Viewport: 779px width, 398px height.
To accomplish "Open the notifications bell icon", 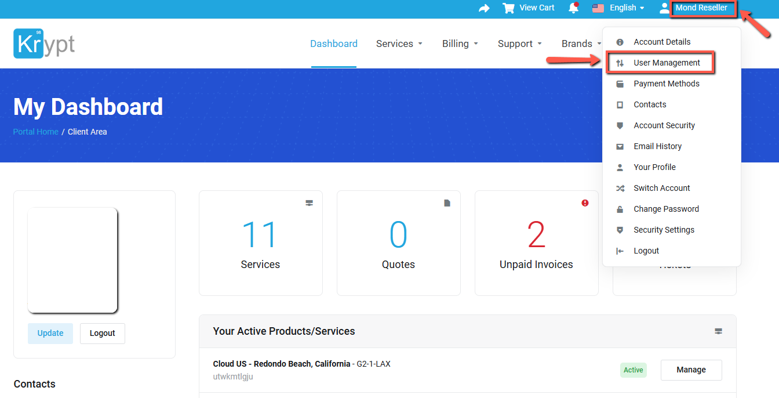I will click(x=573, y=8).
